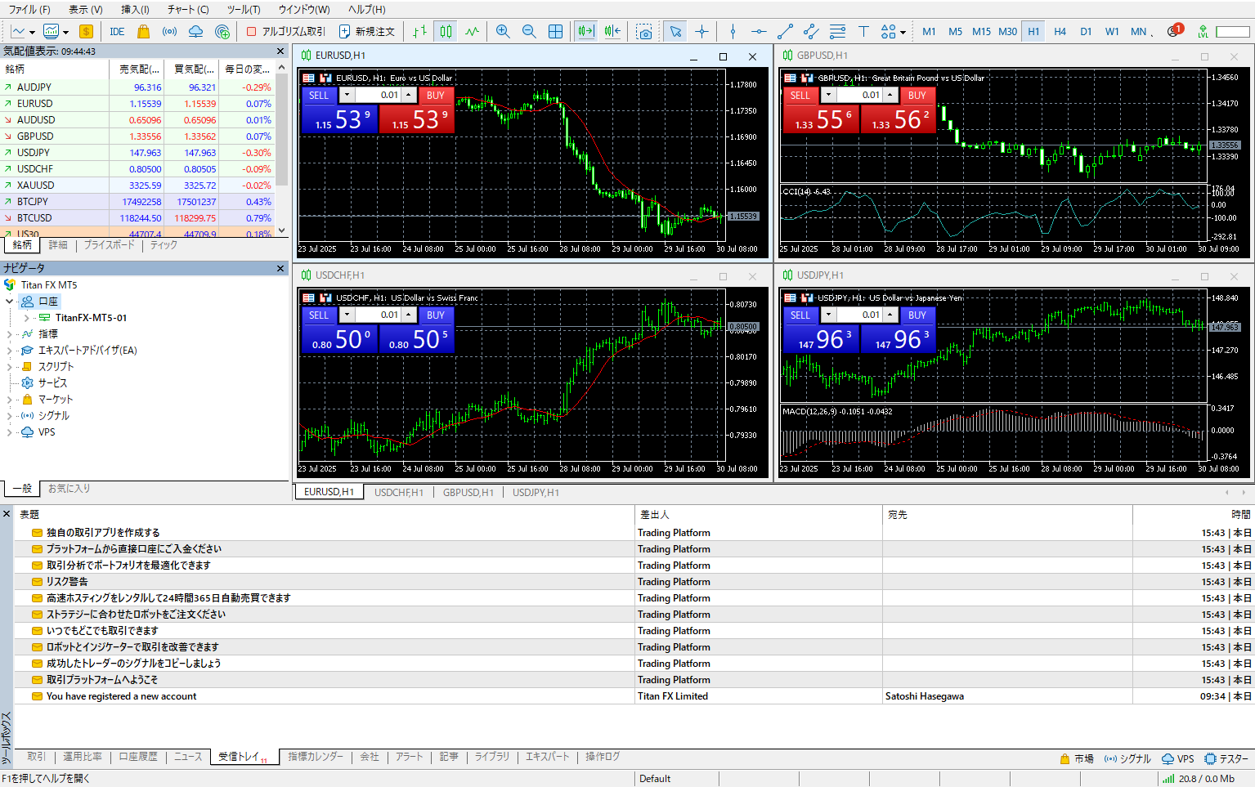The height and width of the screenshot is (787, 1255).
Task: Switch to the 指標カレンダー tab
Action: coord(316,757)
